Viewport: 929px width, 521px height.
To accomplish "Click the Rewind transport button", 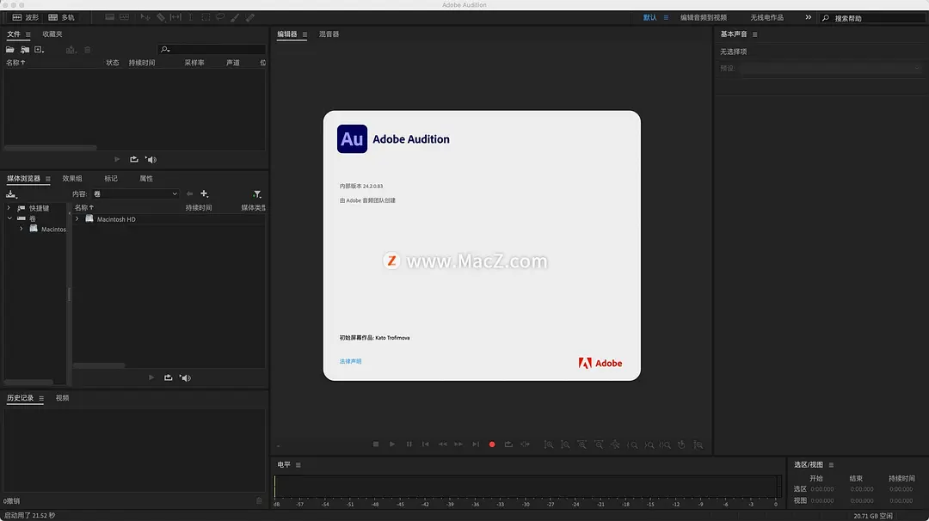I will pos(442,444).
